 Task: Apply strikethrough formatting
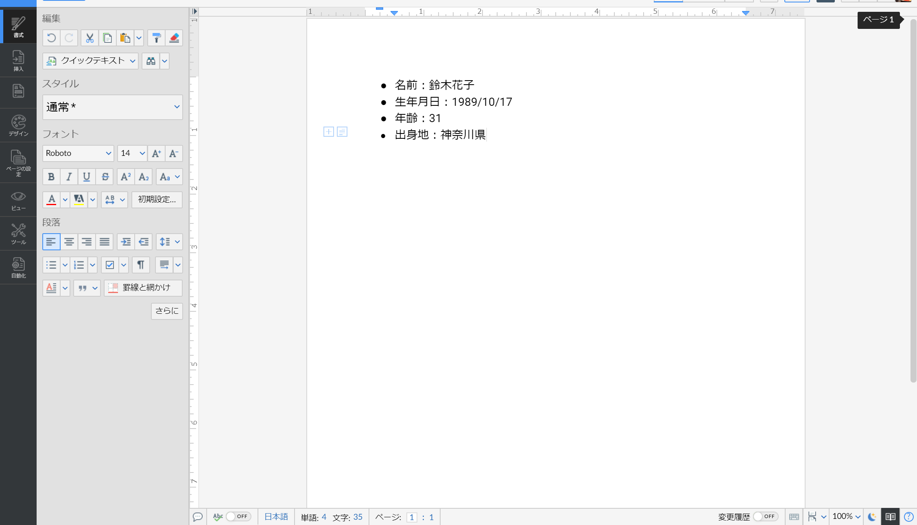105,177
